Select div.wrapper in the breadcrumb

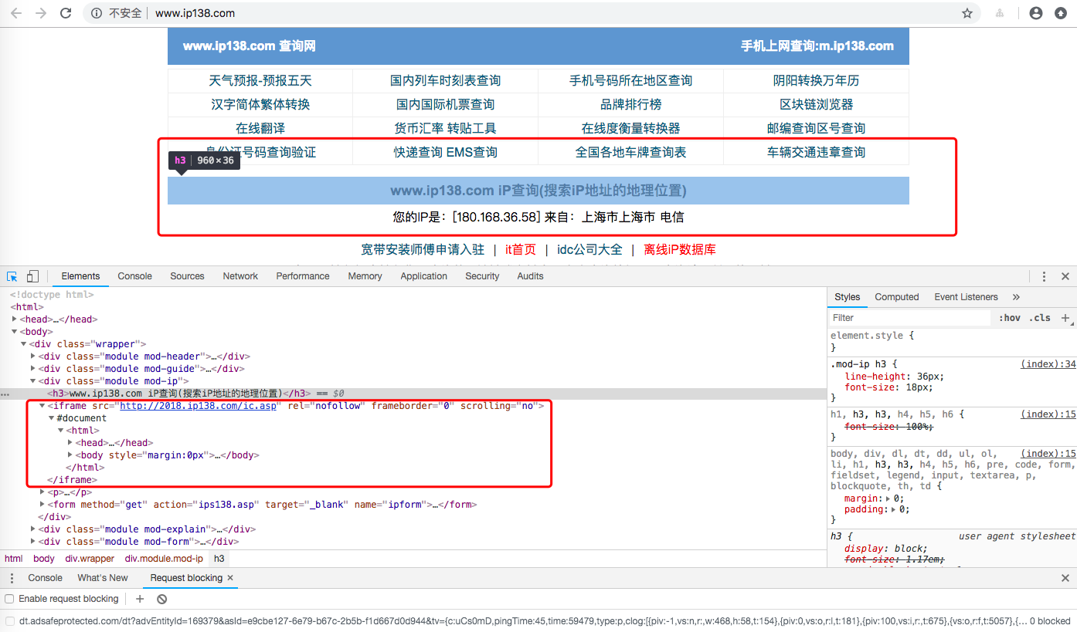coord(90,559)
